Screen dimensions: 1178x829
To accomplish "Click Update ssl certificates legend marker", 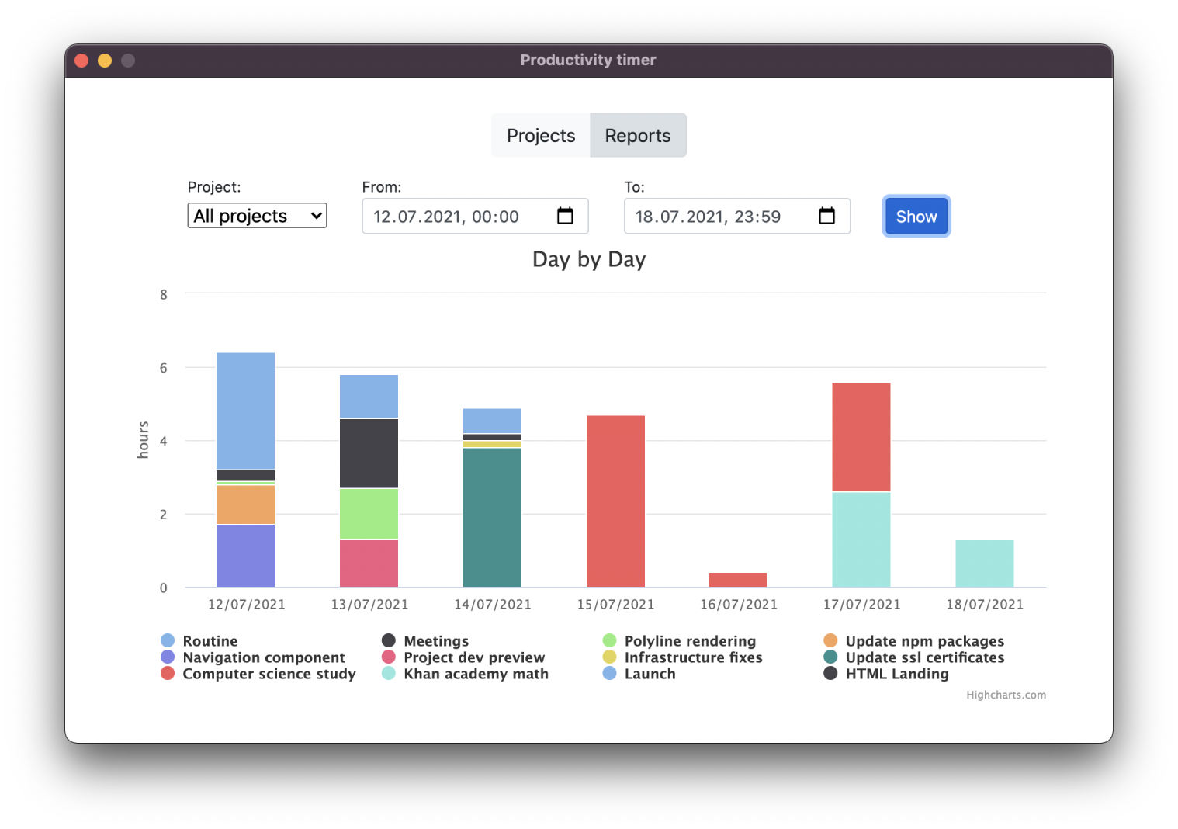I will [x=830, y=657].
